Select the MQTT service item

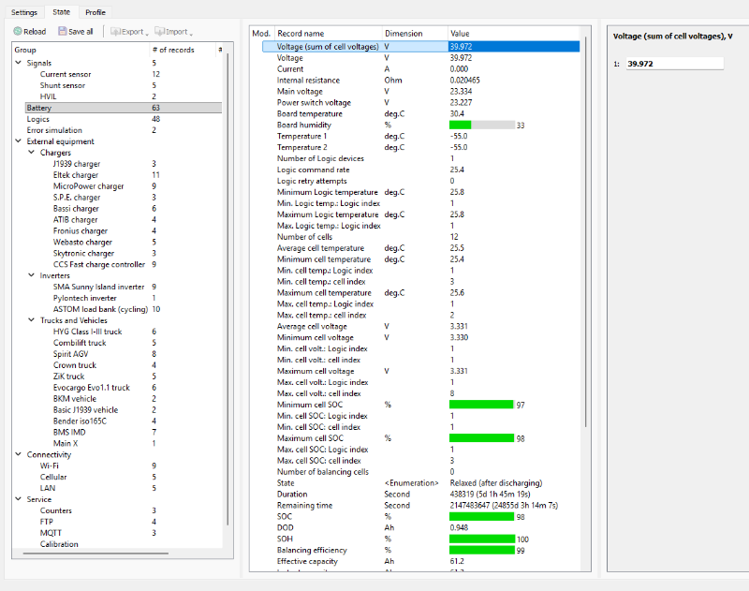51,533
